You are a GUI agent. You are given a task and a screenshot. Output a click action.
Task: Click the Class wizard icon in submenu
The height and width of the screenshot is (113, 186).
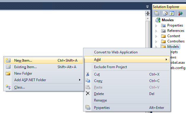(x=8, y=87)
